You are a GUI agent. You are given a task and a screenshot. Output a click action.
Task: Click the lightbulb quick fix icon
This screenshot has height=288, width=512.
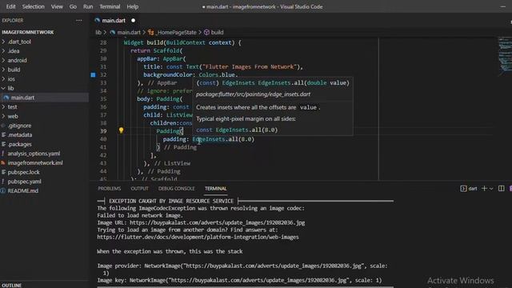click(x=121, y=130)
